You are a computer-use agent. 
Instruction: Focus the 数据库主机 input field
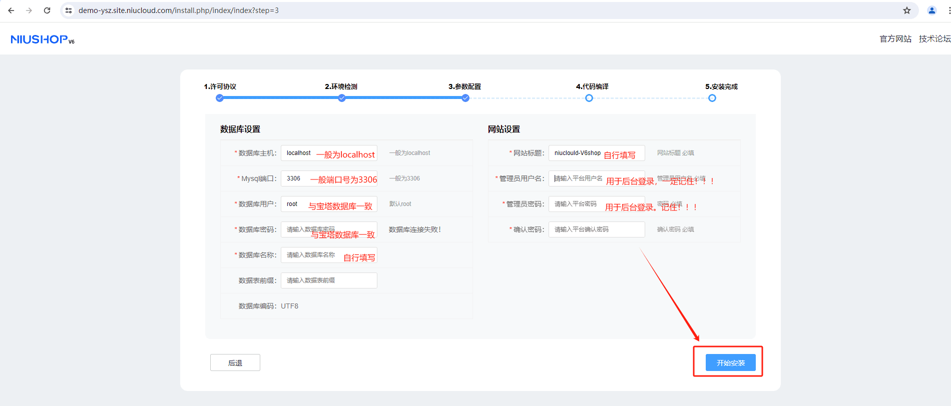pyautogui.click(x=329, y=153)
